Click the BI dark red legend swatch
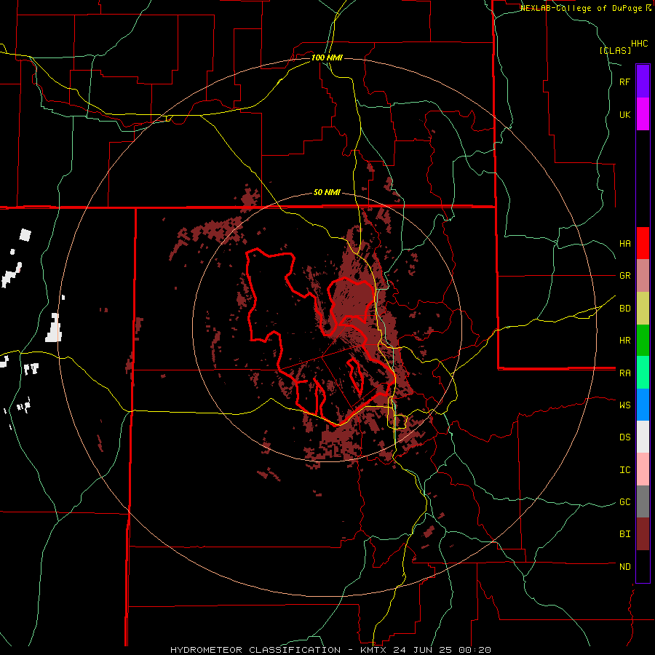This screenshot has width=655, height=655. tap(643, 534)
